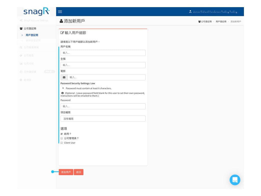Click 用戶登記冊 breadcrumb link
This screenshot has width=261, height=196.
point(221,21)
